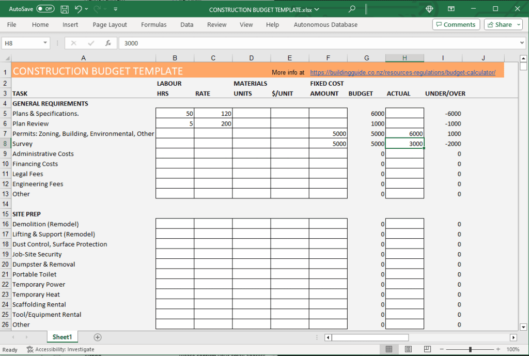
Task: Click Zoom In (+) in the status bar
Action: pos(497,349)
